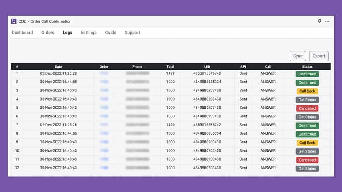Open the order link in row 2
This screenshot has height=192, width=342.
[104, 82]
